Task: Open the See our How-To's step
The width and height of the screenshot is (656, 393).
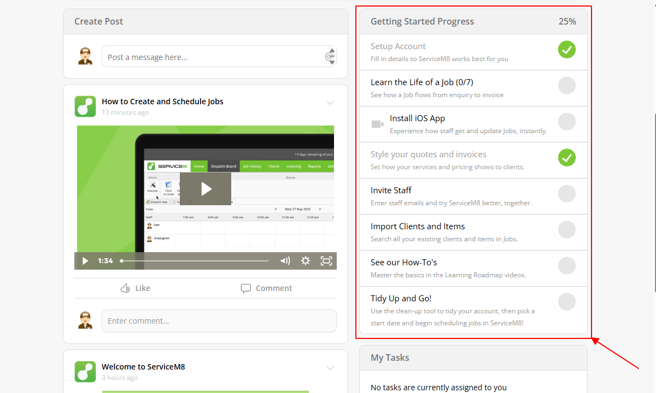Action: 473,269
